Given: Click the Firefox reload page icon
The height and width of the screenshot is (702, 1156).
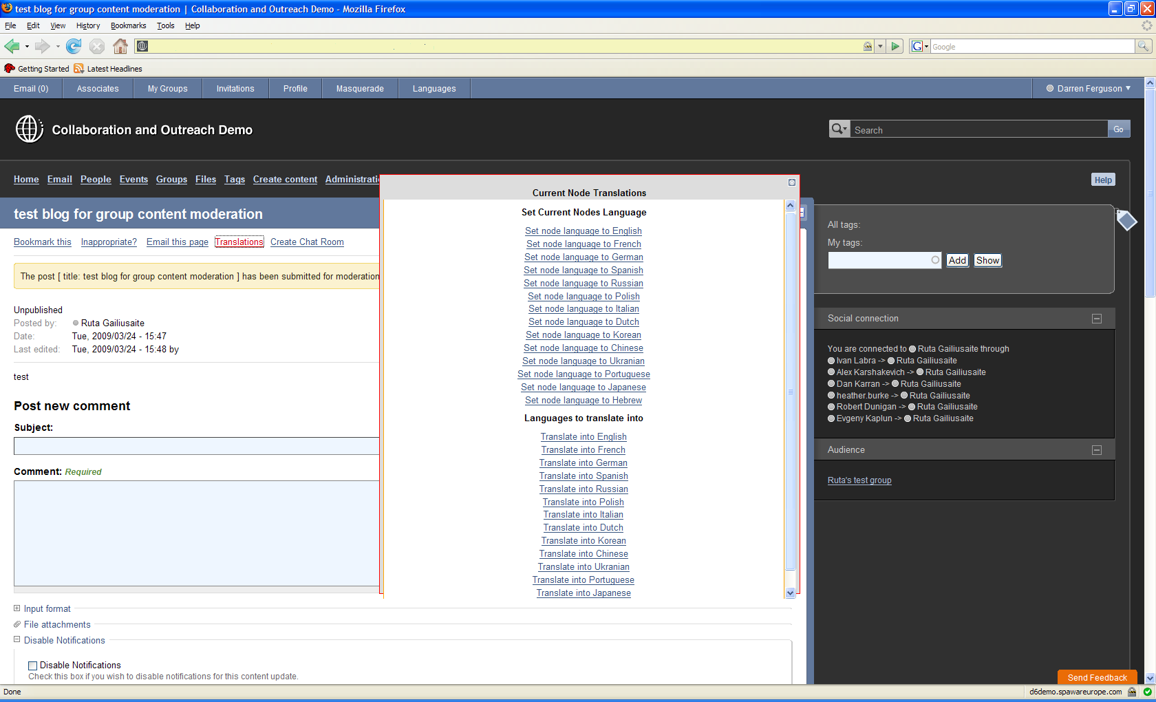Looking at the screenshot, I should coord(74,46).
